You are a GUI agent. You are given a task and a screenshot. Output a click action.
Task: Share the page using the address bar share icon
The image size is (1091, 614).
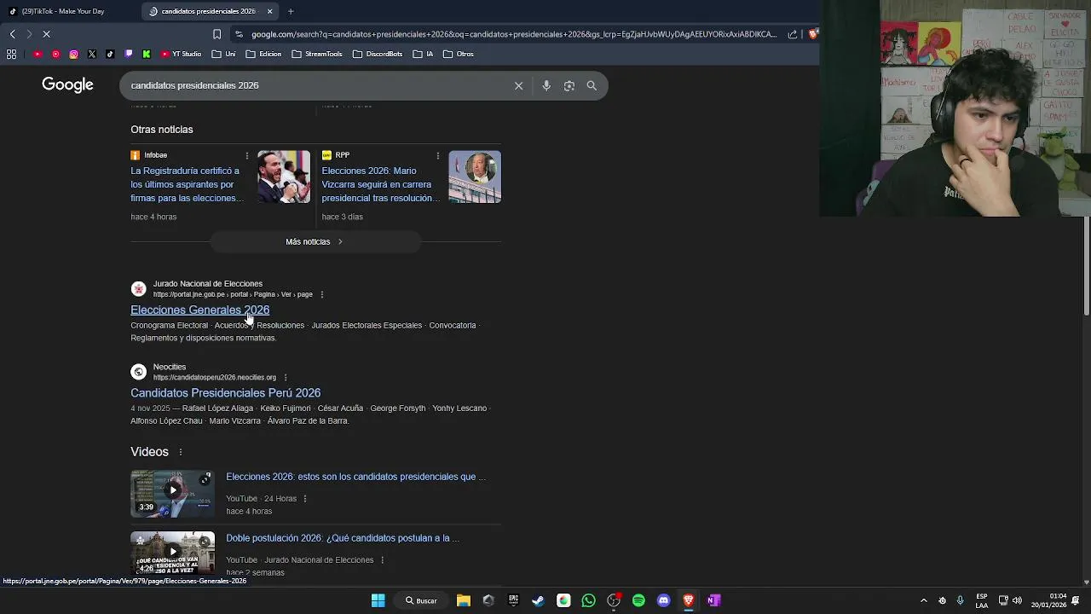coord(793,34)
